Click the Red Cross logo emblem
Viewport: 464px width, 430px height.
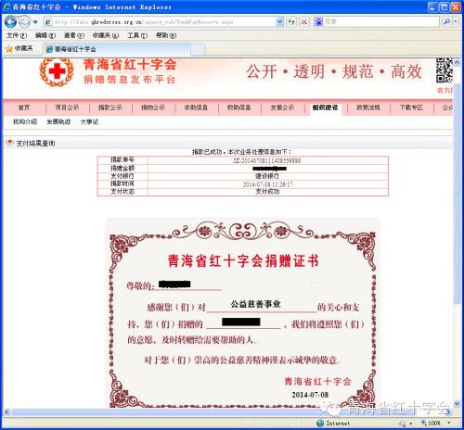[x=57, y=71]
